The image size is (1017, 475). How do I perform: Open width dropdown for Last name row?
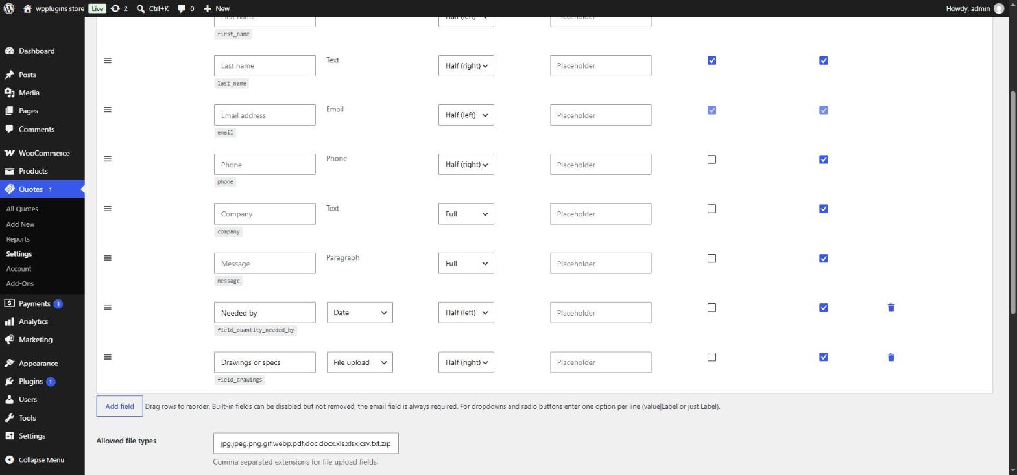coord(466,65)
